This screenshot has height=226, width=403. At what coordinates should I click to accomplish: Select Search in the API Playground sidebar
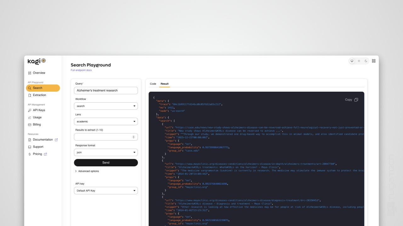click(43, 88)
